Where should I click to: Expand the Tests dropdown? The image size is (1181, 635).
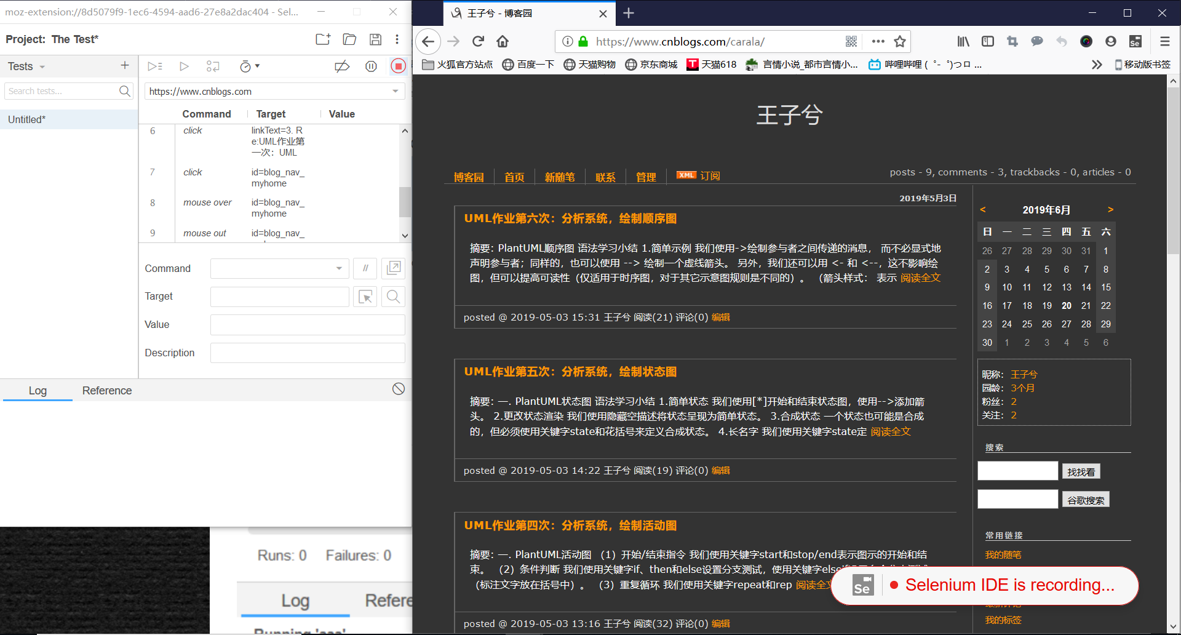click(x=26, y=66)
